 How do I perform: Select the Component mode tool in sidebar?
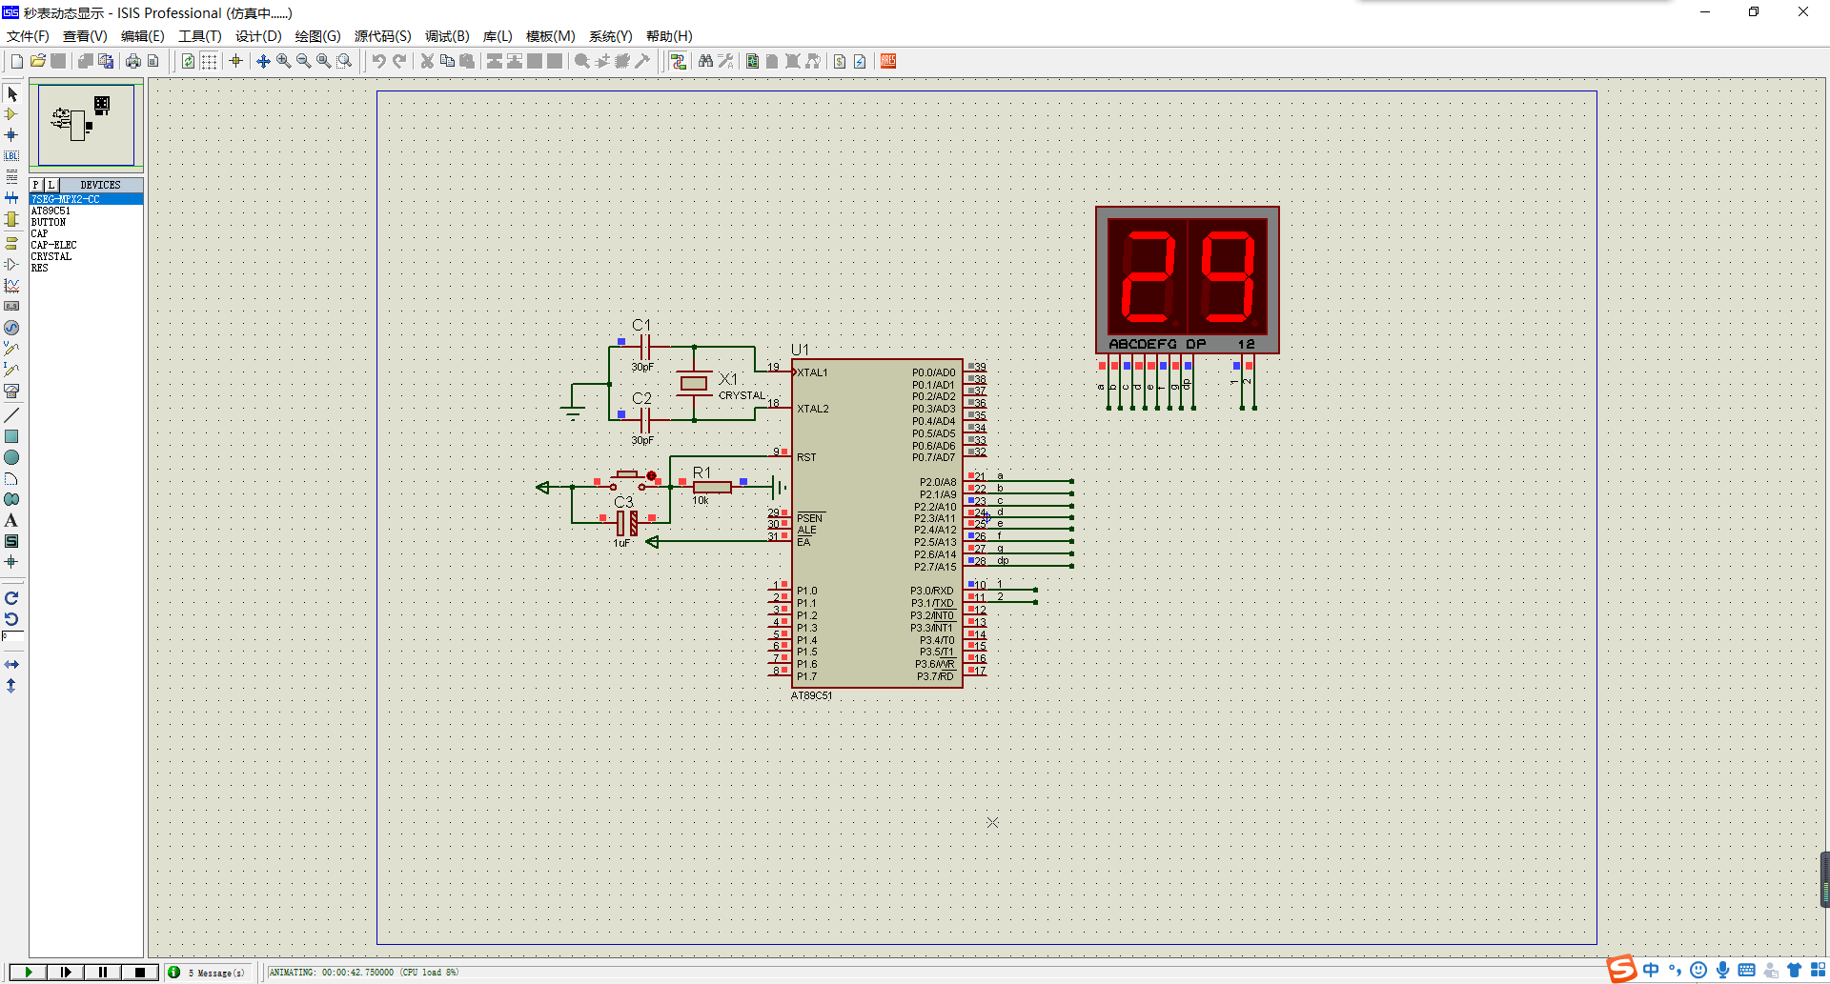coord(11,114)
